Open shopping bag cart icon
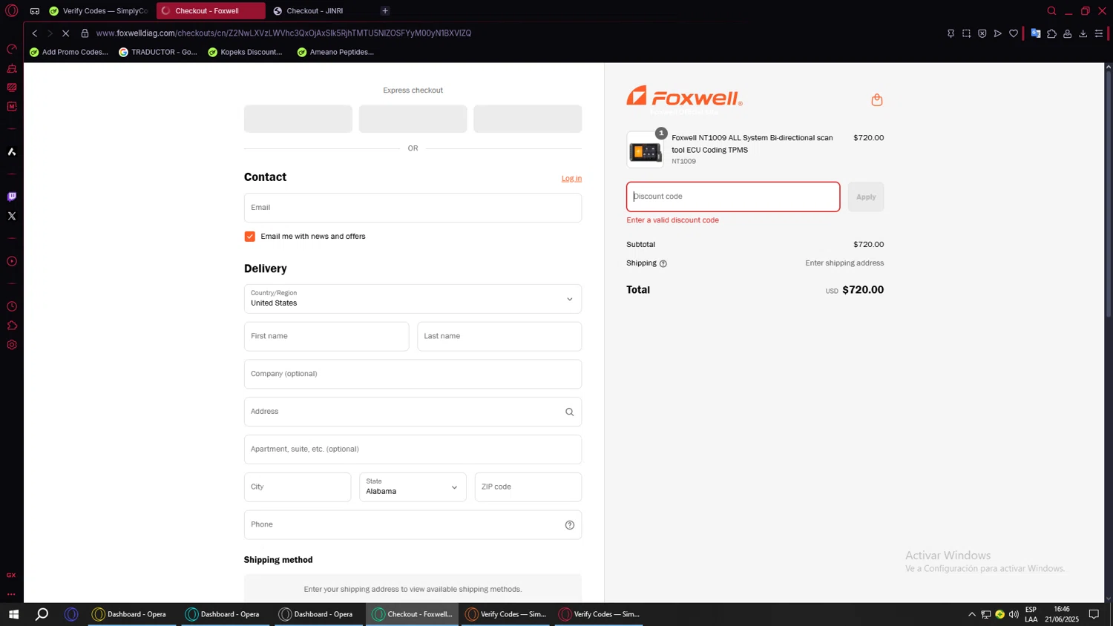1113x626 pixels. [876, 99]
